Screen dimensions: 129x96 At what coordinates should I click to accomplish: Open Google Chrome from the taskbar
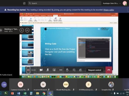point(44,93)
